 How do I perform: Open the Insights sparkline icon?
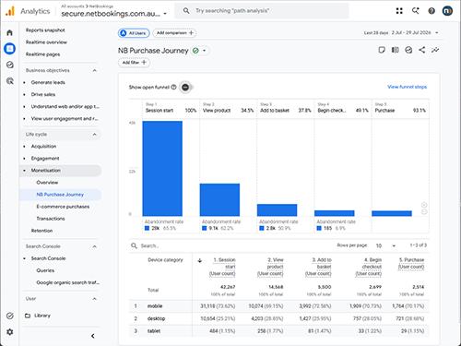coord(435,50)
